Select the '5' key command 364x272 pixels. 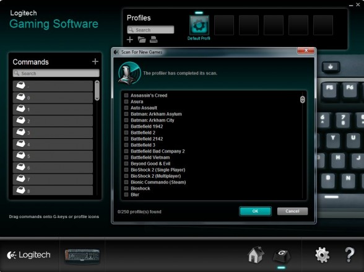pos(53,156)
